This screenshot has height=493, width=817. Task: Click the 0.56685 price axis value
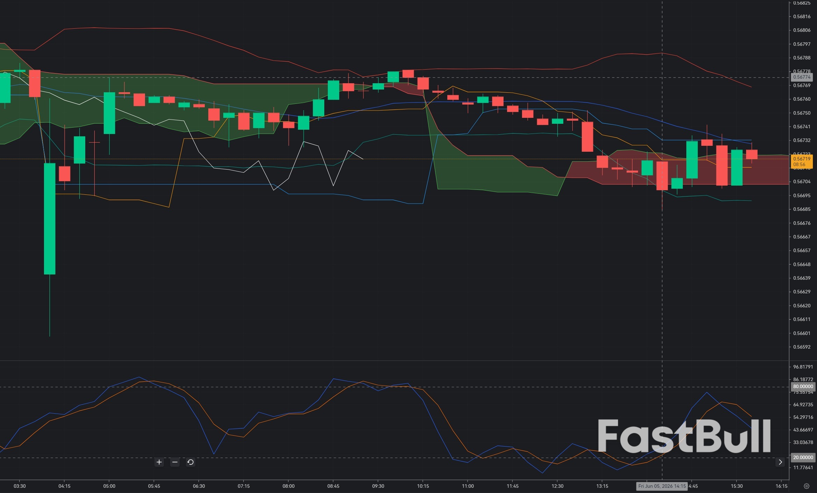point(802,209)
